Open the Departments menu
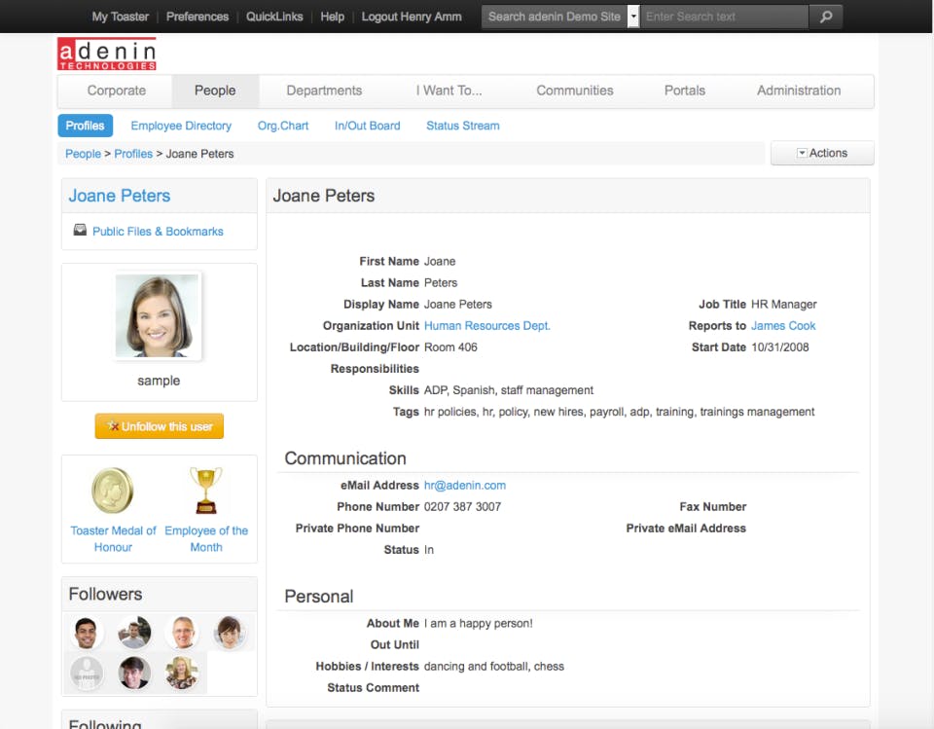Screen dimensions: 934x729 pos(324,91)
